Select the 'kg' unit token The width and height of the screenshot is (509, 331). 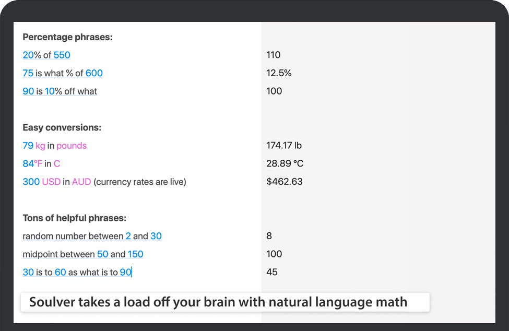[40, 146]
